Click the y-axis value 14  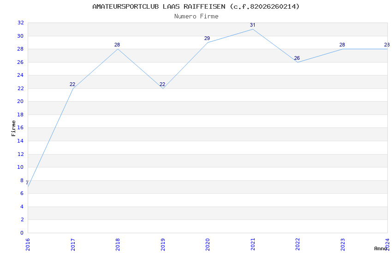(20, 141)
